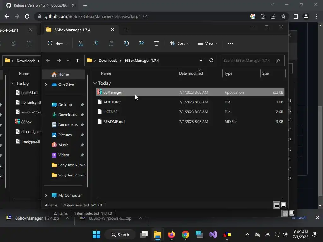Open Home in navigation pane
Image resolution: width=323 pixels, height=242 pixels.
click(x=63, y=74)
